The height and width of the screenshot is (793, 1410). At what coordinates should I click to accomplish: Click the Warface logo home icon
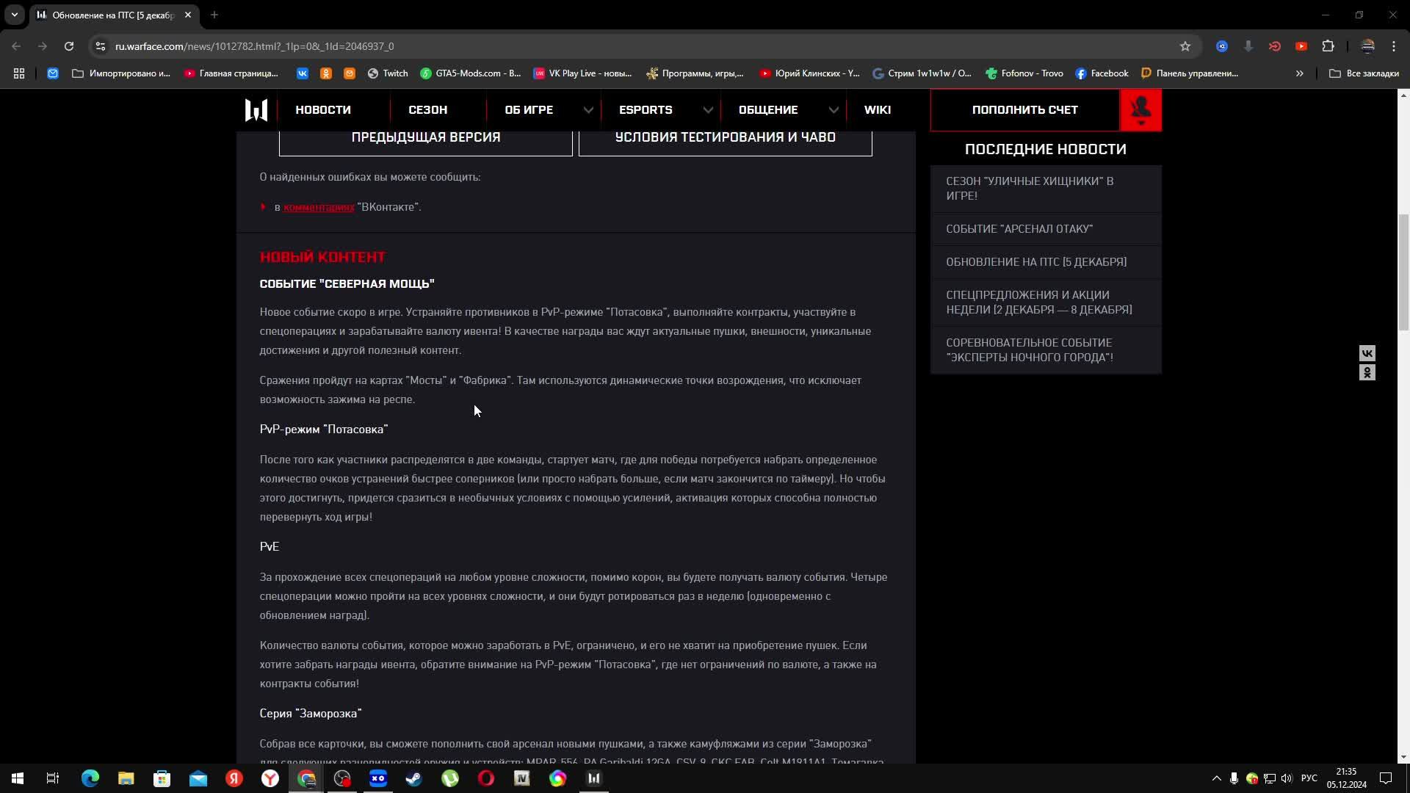pyautogui.click(x=256, y=110)
